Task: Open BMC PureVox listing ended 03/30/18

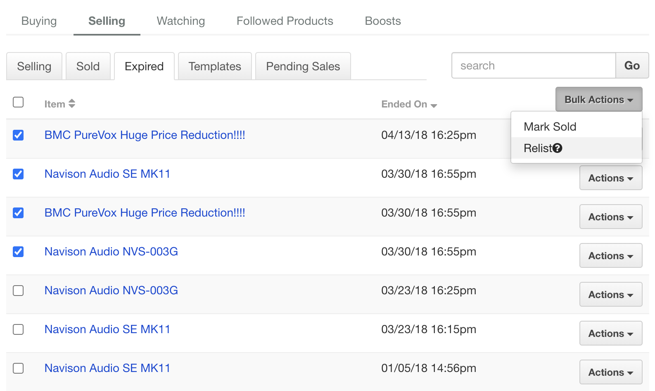Action: pos(145,213)
